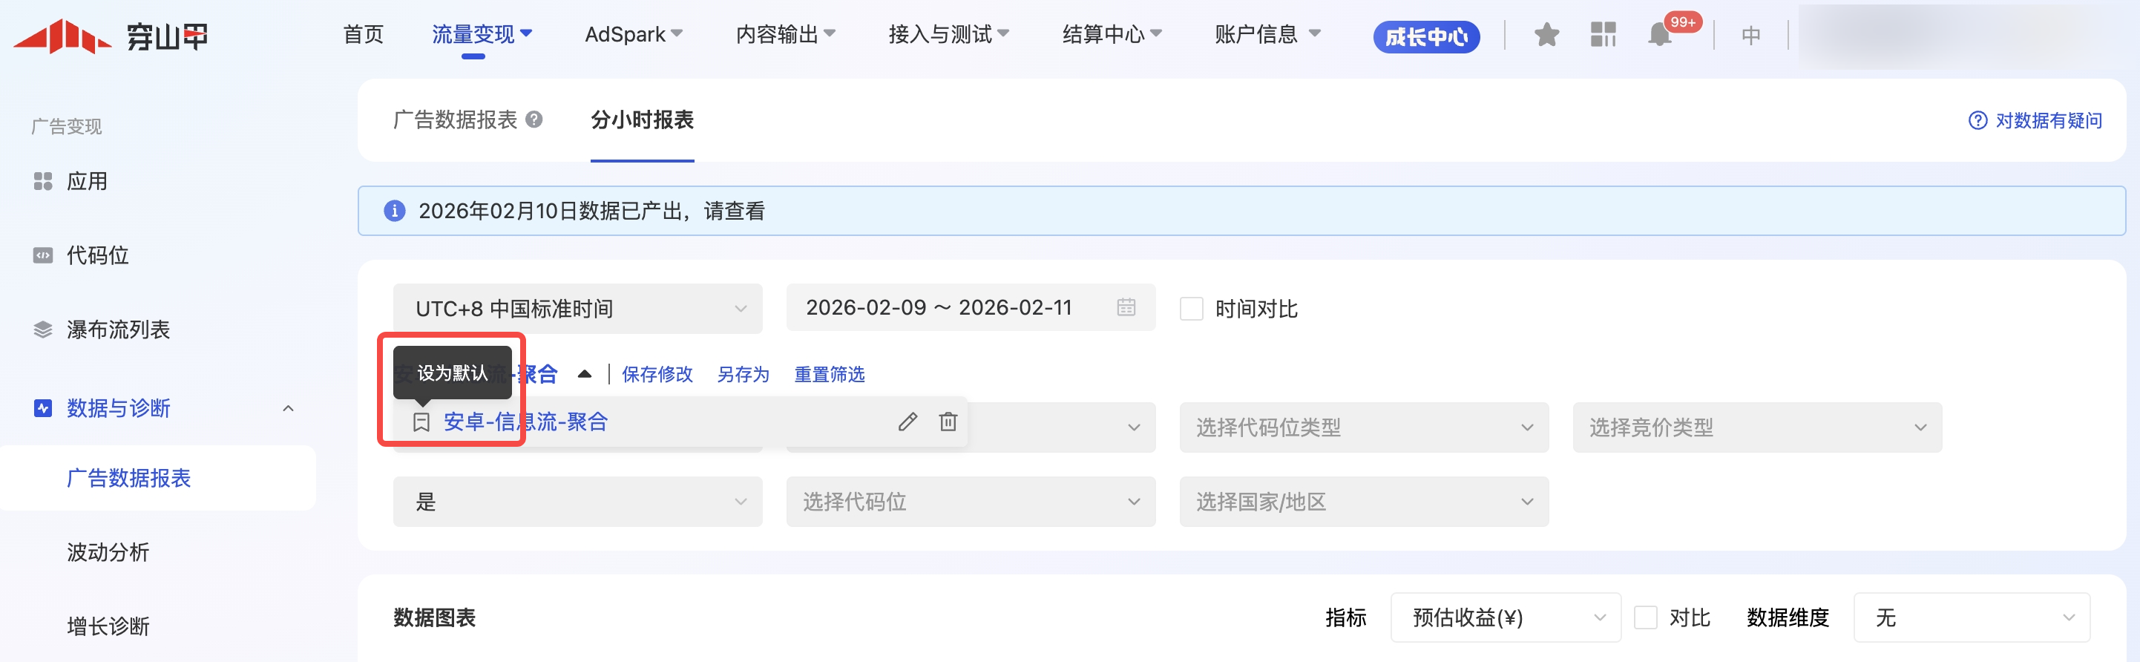
Task: Open the UTC+8 中国标准时间 timezone dropdown
Action: (577, 309)
